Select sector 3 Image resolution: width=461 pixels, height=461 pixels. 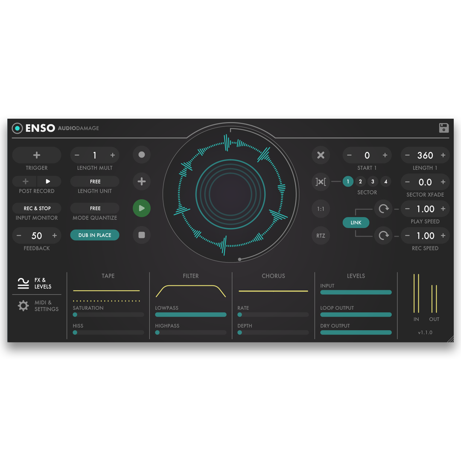point(373,181)
